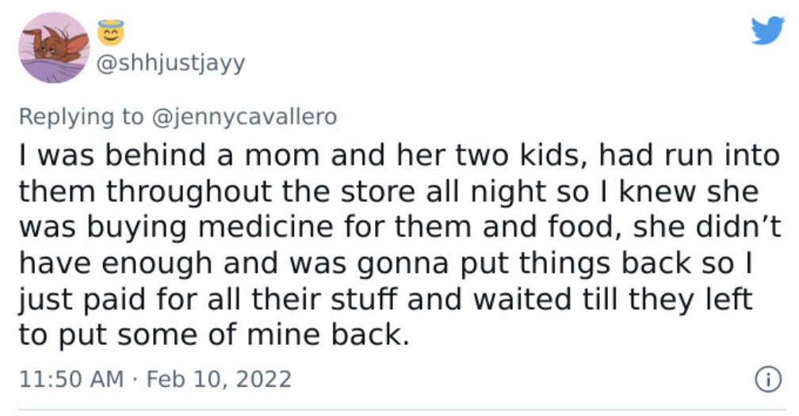Open the @jennycavallero mention link
This screenshot has height=416, width=799.
(245, 117)
